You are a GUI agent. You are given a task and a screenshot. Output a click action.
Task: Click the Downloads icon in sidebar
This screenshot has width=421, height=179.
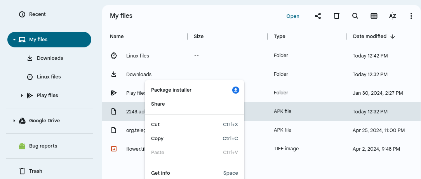pos(30,58)
